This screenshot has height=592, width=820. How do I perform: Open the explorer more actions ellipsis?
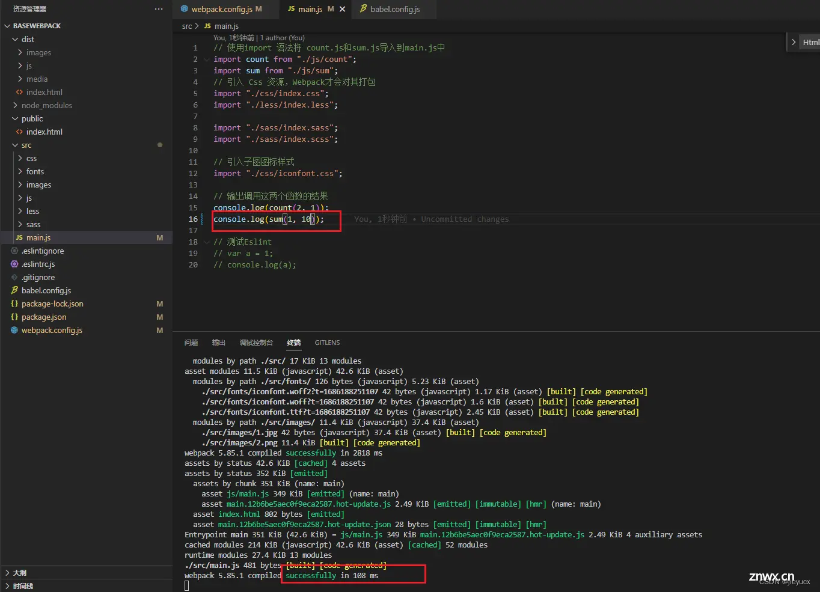159,9
